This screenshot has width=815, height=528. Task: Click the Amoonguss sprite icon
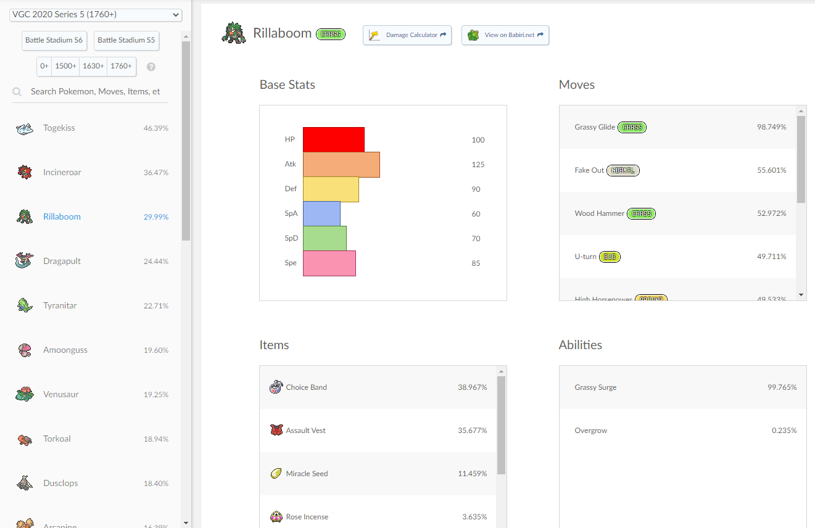click(x=25, y=350)
